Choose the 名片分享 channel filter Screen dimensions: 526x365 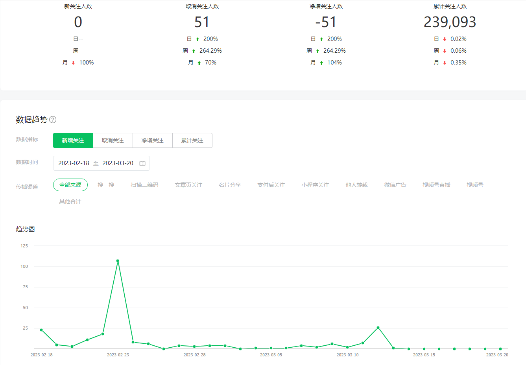coord(230,185)
